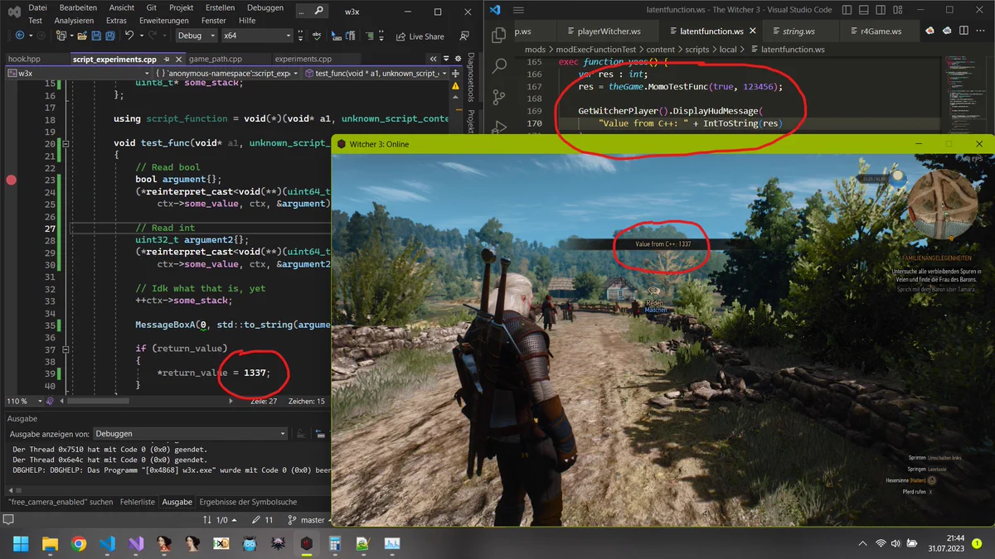
Task: Switch to the Fehlerliste tab
Action: tap(137, 502)
